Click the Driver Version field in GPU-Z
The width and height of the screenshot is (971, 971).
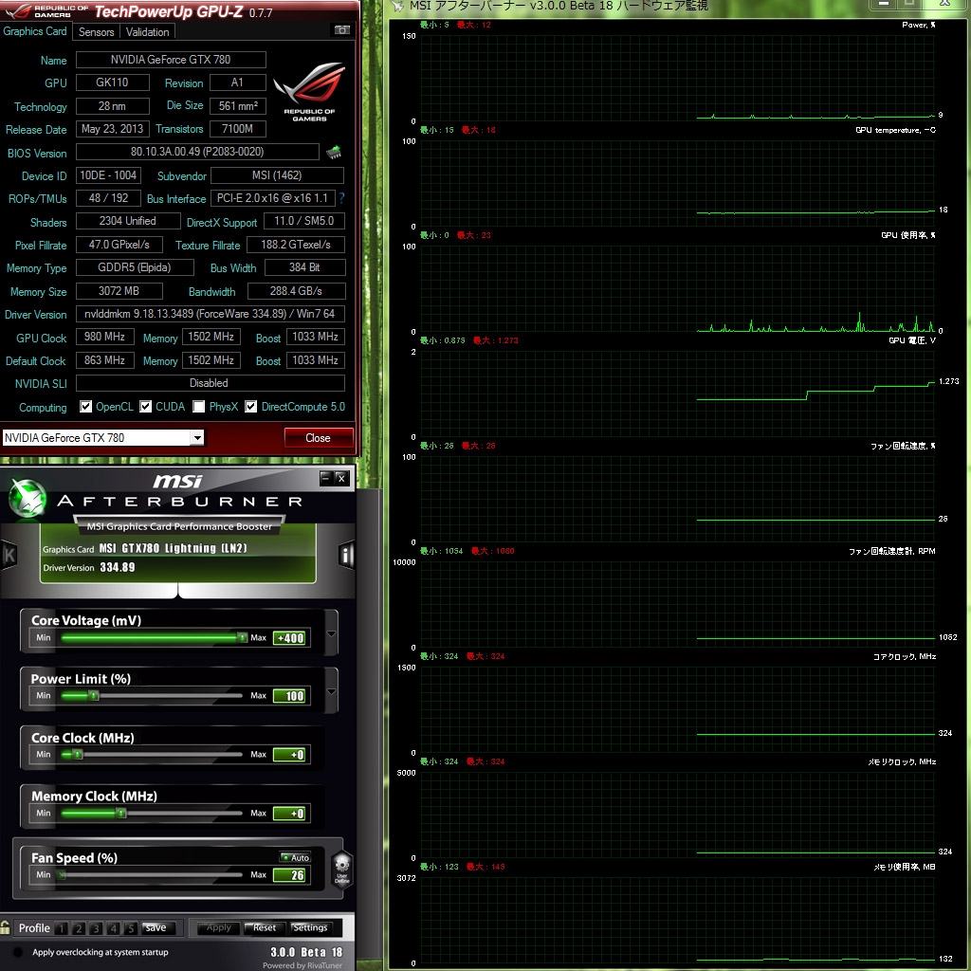point(210,314)
